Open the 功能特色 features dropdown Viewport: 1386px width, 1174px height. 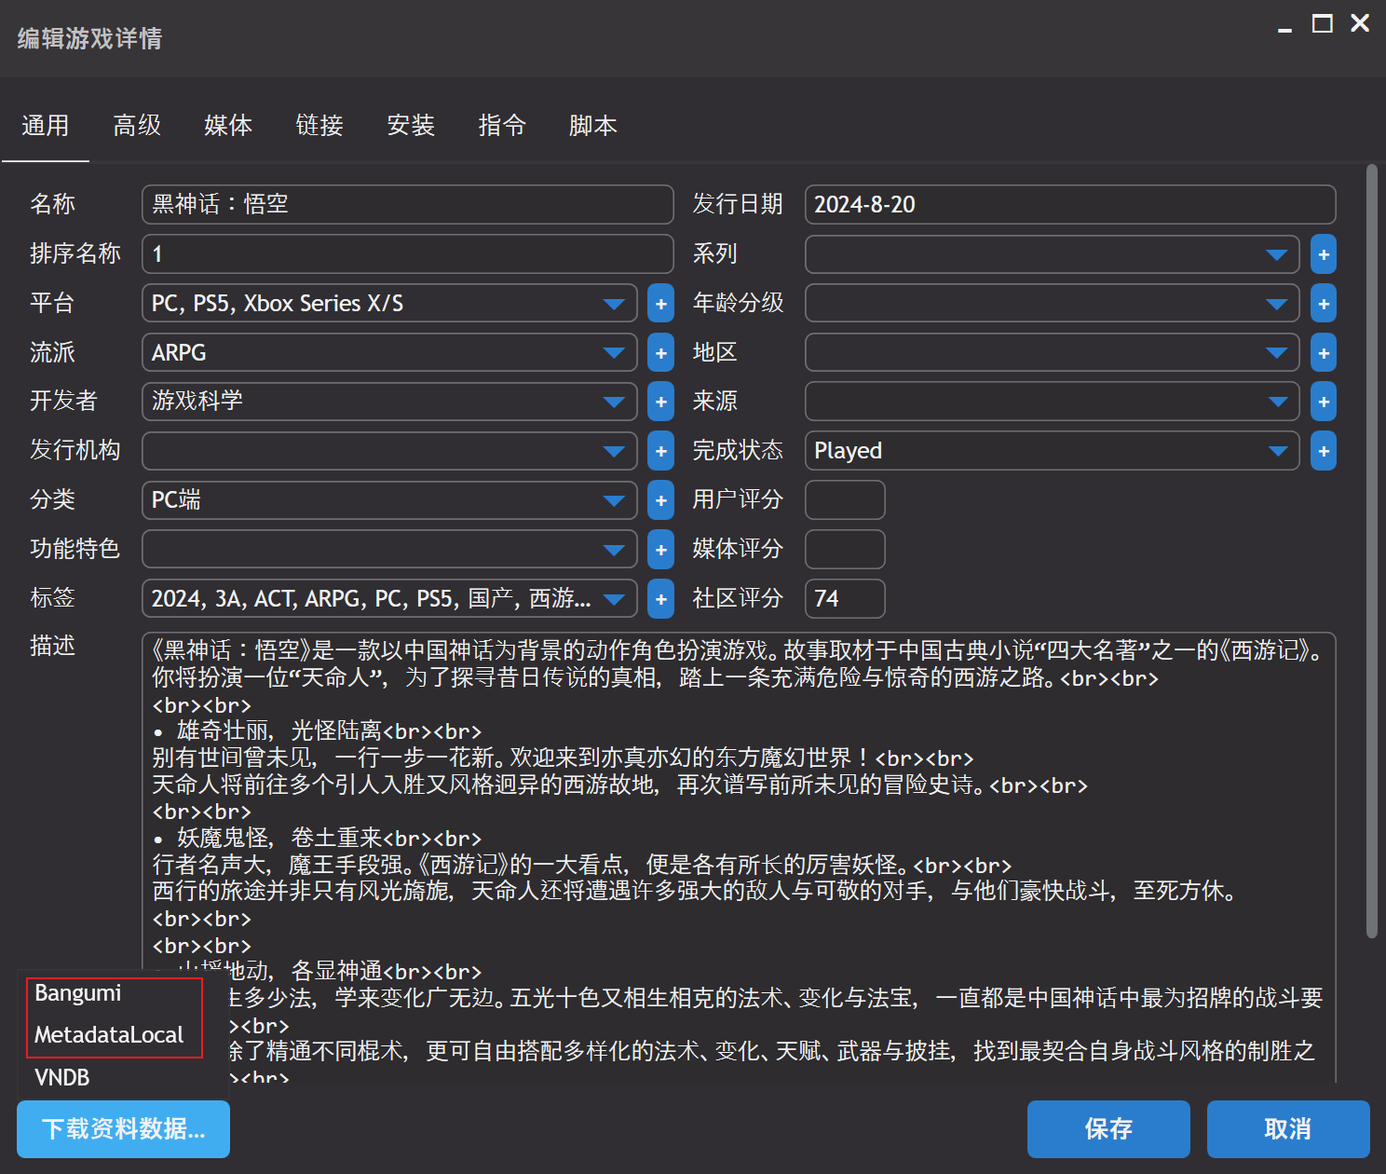click(x=614, y=550)
